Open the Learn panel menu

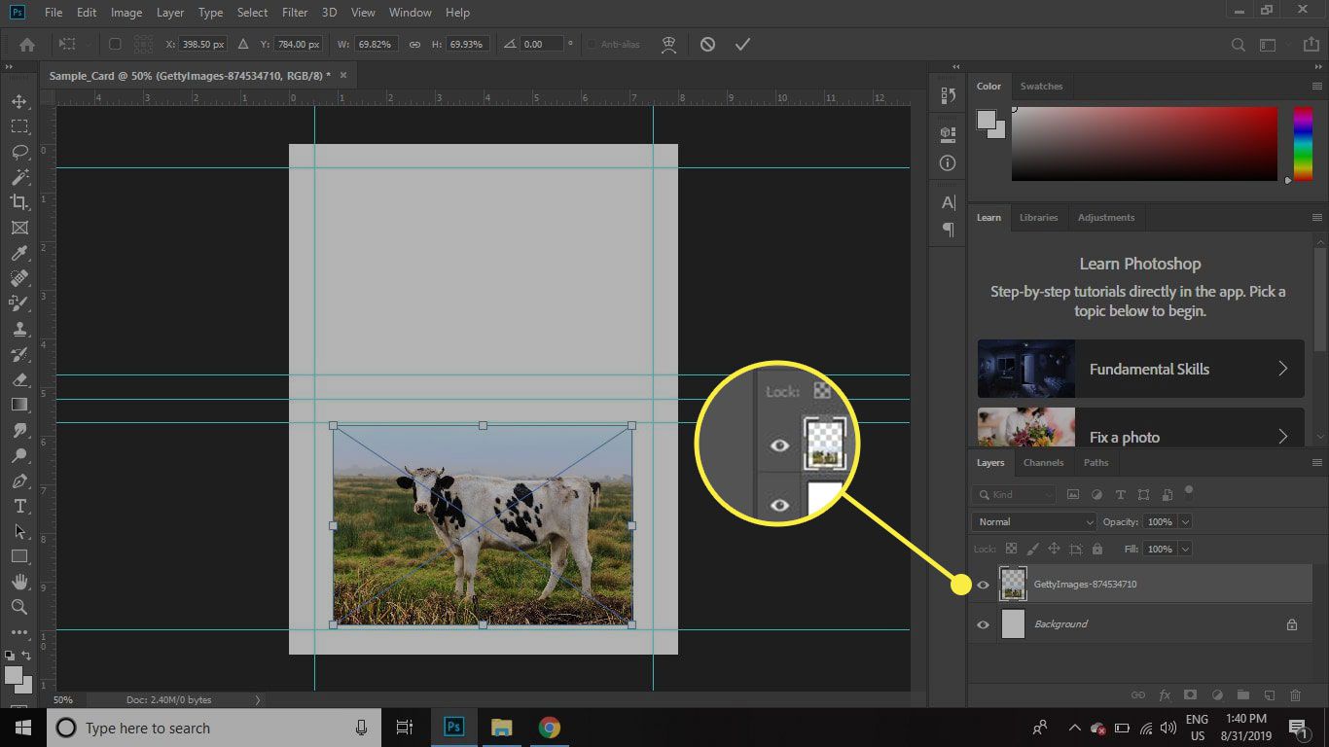tap(1317, 218)
